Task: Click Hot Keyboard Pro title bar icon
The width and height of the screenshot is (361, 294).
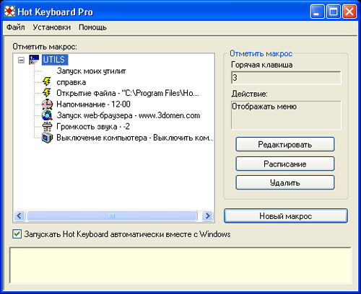Action: pos(9,12)
